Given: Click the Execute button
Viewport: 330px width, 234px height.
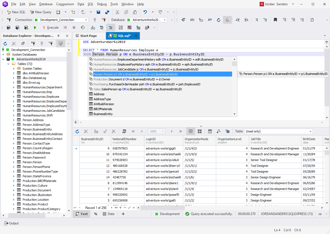Looking at the screenshot, I should pyautogui.click(x=51, y=28).
